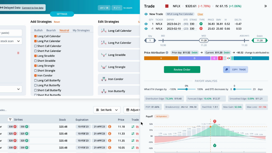Viewport: 272px width, 153px height.
Task: Click the NFLX red logo icon in Trade header
Action: (x=167, y=6)
